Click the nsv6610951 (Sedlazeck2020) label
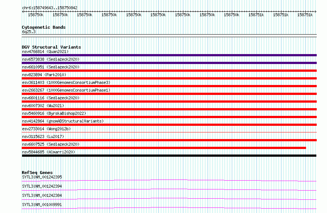Viewport: 327px width, 213px height. click(x=51, y=67)
